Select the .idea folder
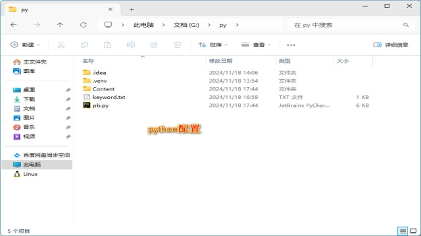The width and height of the screenshot is (421, 236). [x=99, y=73]
